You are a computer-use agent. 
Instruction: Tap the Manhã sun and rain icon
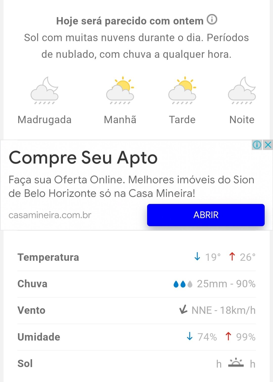(x=120, y=91)
